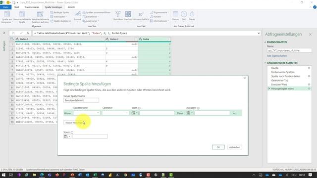
Task: Click Bedingte Spalte in ribbon
Action: pos(59,12)
